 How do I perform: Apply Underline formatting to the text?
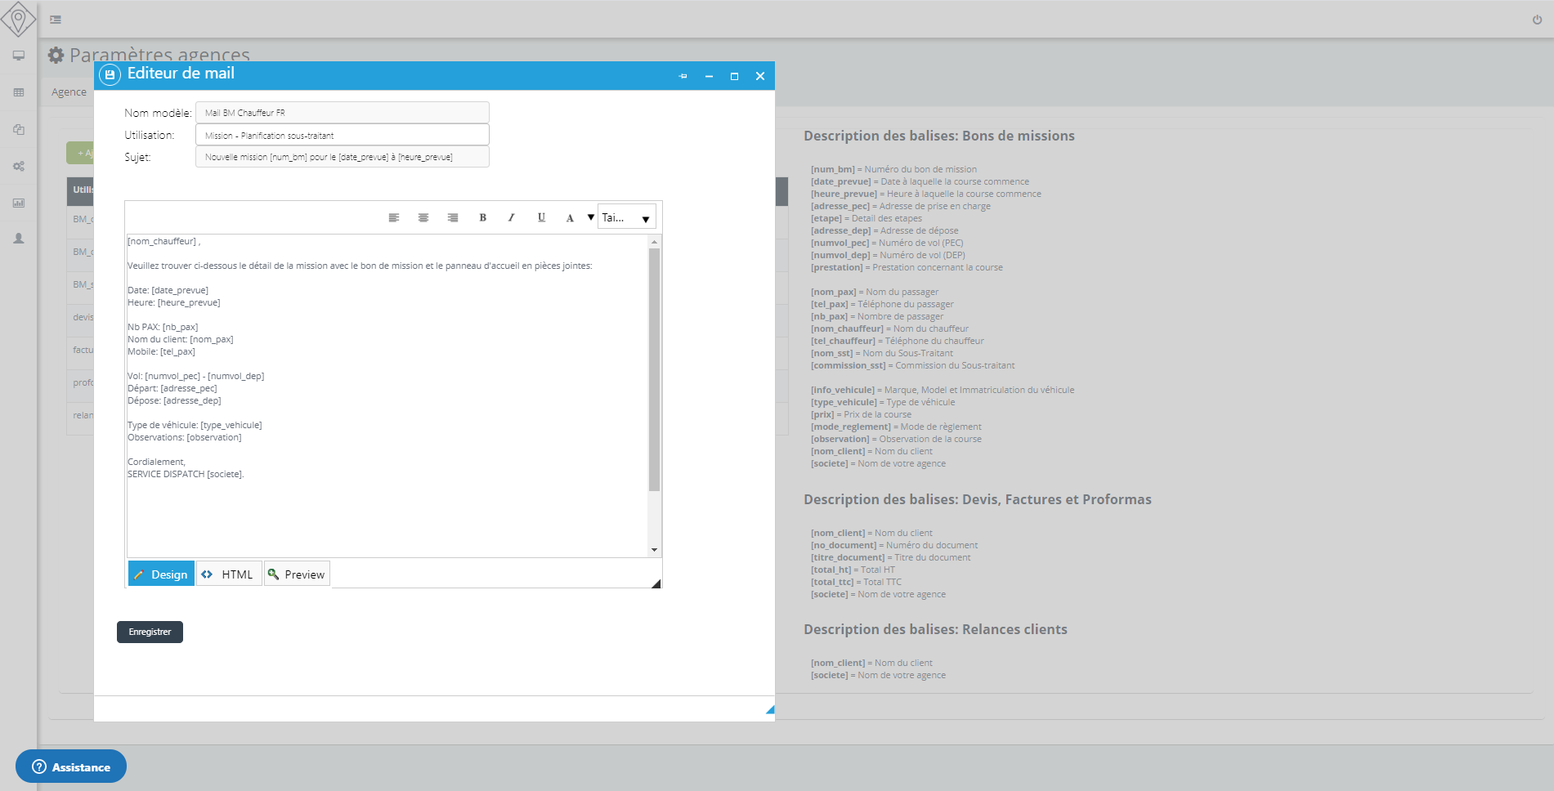540,217
